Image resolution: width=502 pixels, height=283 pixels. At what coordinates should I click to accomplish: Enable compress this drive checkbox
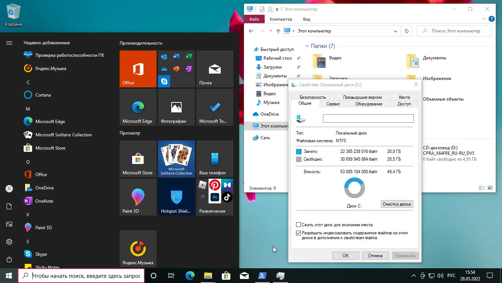click(x=299, y=225)
